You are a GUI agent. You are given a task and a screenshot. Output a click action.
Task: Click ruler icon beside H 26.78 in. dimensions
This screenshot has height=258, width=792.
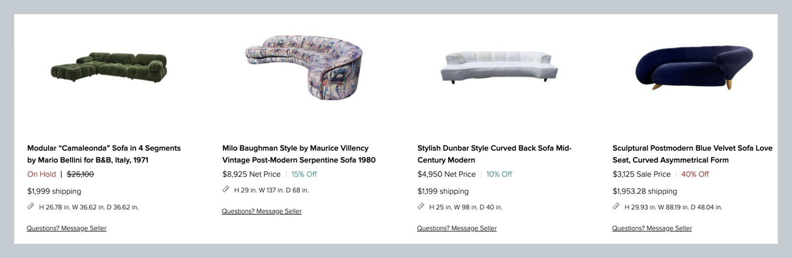click(x=31, y=206)
